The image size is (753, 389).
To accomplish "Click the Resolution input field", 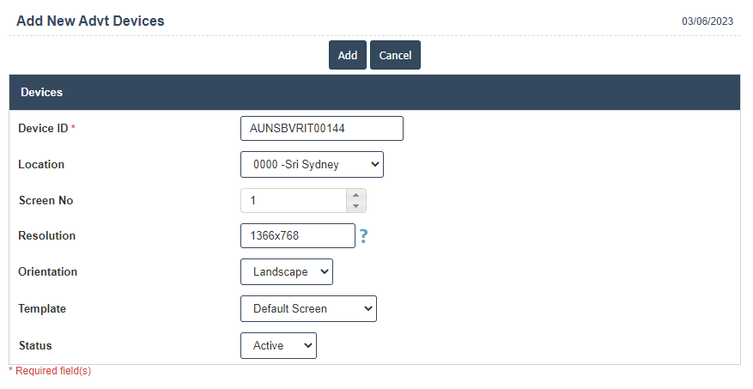I will [x=297, y=236].
